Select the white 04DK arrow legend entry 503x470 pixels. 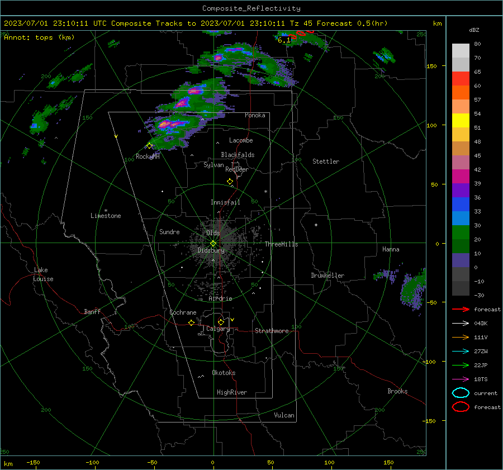pyautogui.click(x=461, y=323)
